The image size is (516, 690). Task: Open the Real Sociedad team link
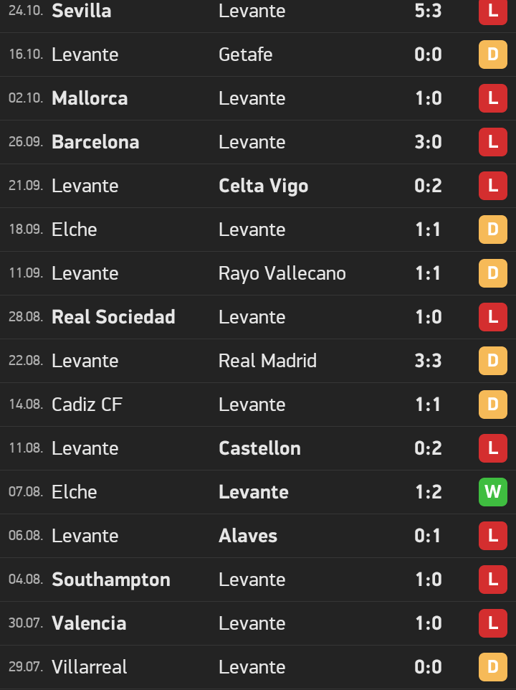[x=113, y=317]
